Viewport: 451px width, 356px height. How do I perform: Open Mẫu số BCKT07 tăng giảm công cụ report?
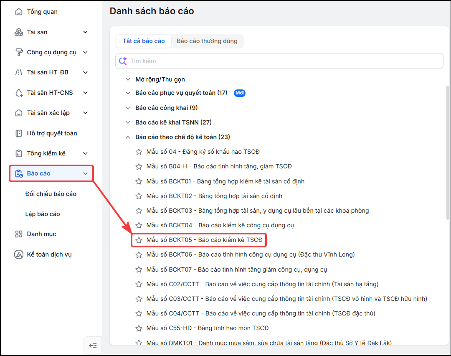pos(236,270)
